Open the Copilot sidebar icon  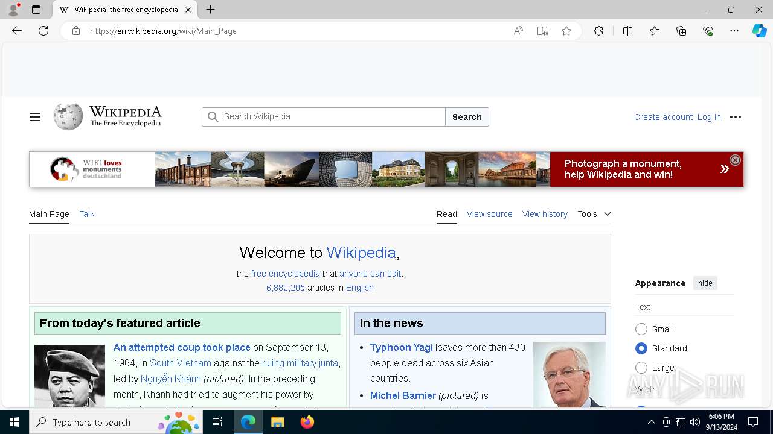[x=759, y=31]
